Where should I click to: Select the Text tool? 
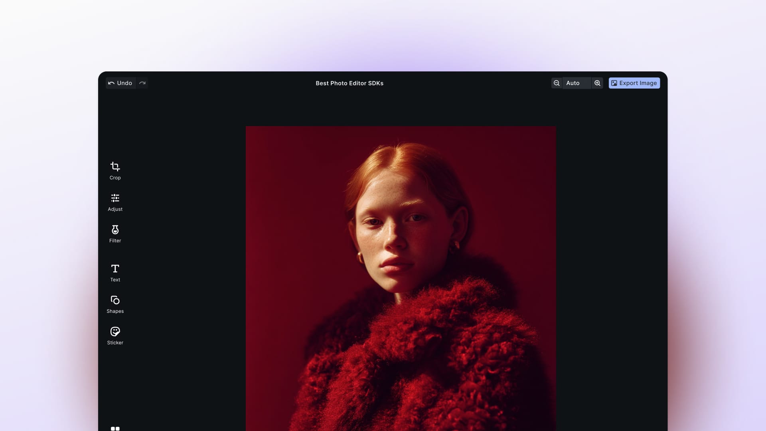tap(115, 273)
